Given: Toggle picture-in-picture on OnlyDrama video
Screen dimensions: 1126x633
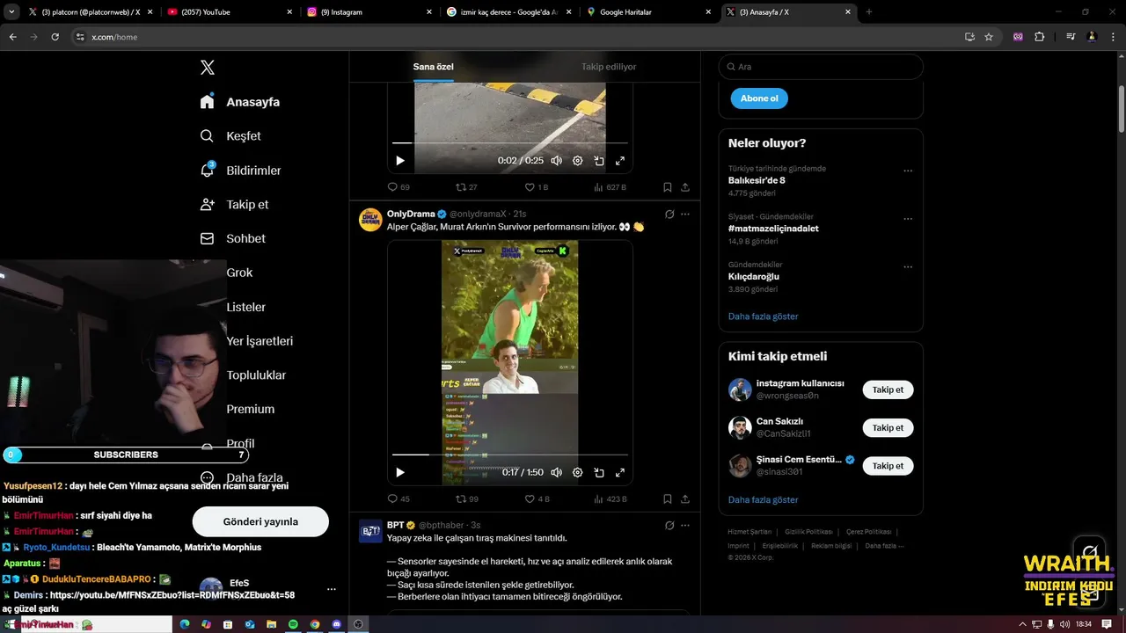Looking at the screenshot, I should pyautogui.click(x=599, y=472).
